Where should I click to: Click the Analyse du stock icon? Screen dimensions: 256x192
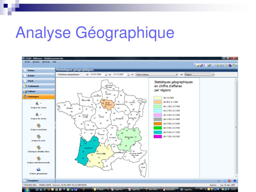pos(38,136)
